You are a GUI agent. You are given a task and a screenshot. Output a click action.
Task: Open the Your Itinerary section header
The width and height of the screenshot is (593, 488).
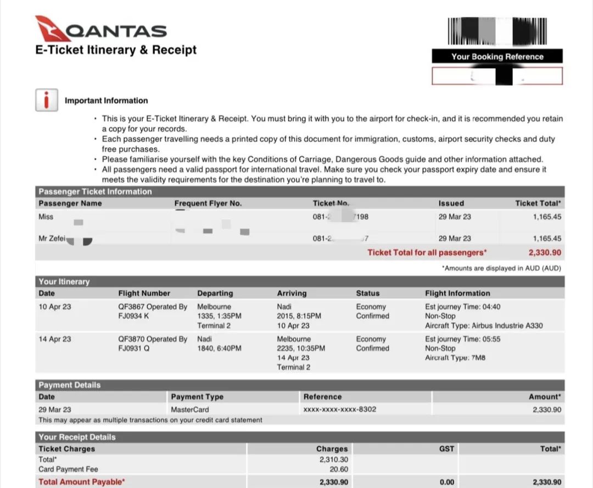click(x=64, y=281)
